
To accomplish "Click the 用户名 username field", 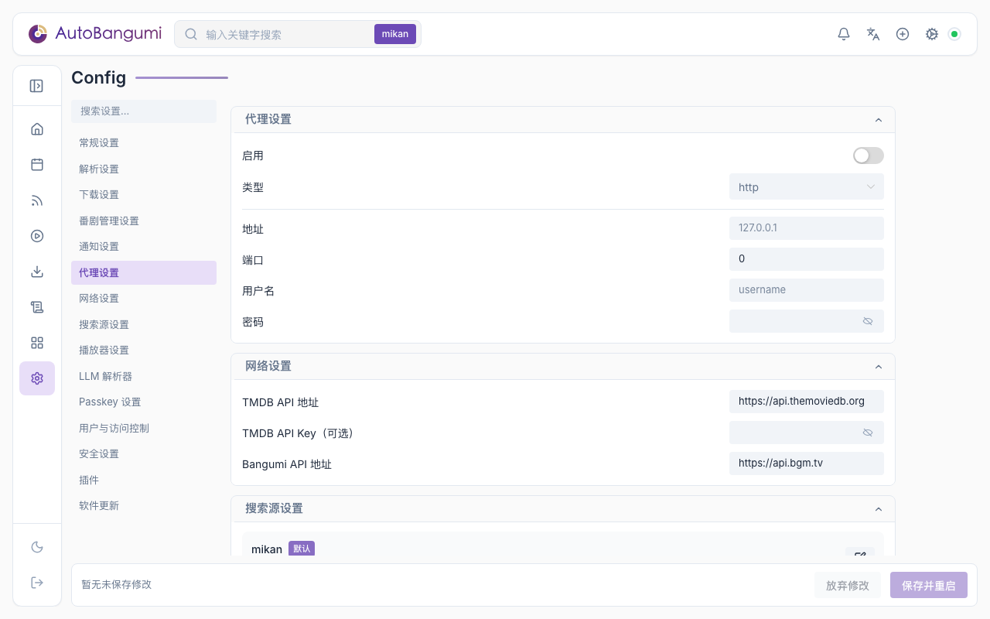I will point(807,290).
